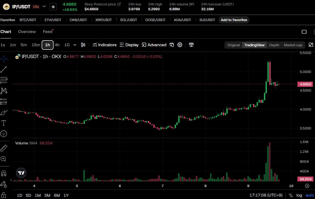315x199 pixels.
Task: Select the 1D interval in top toolbar
Action: 67,45
